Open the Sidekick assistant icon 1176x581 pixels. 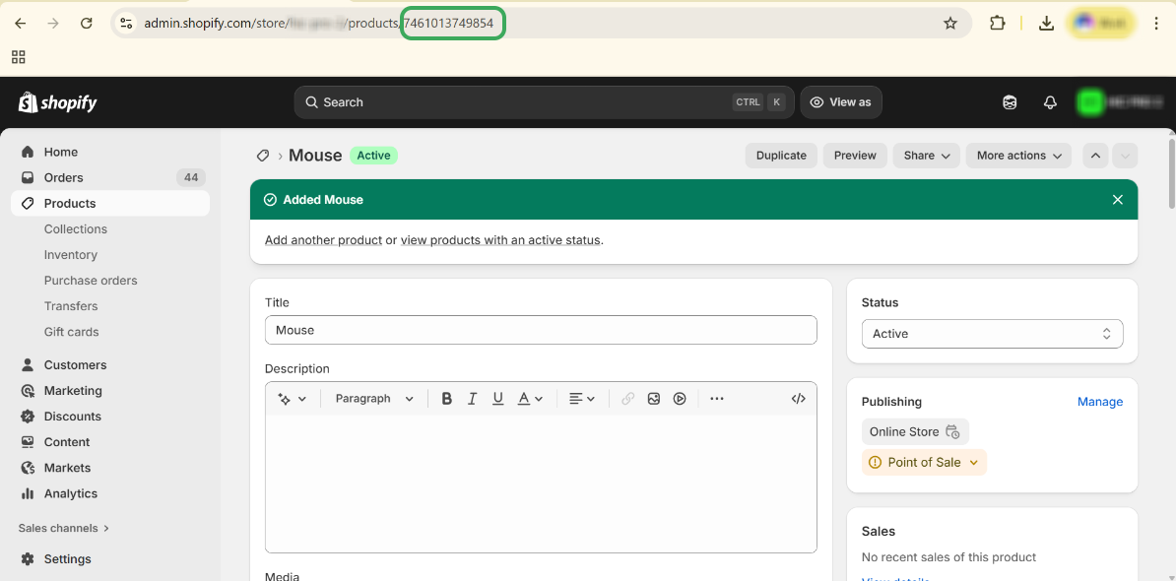(x=1010, y=102)
